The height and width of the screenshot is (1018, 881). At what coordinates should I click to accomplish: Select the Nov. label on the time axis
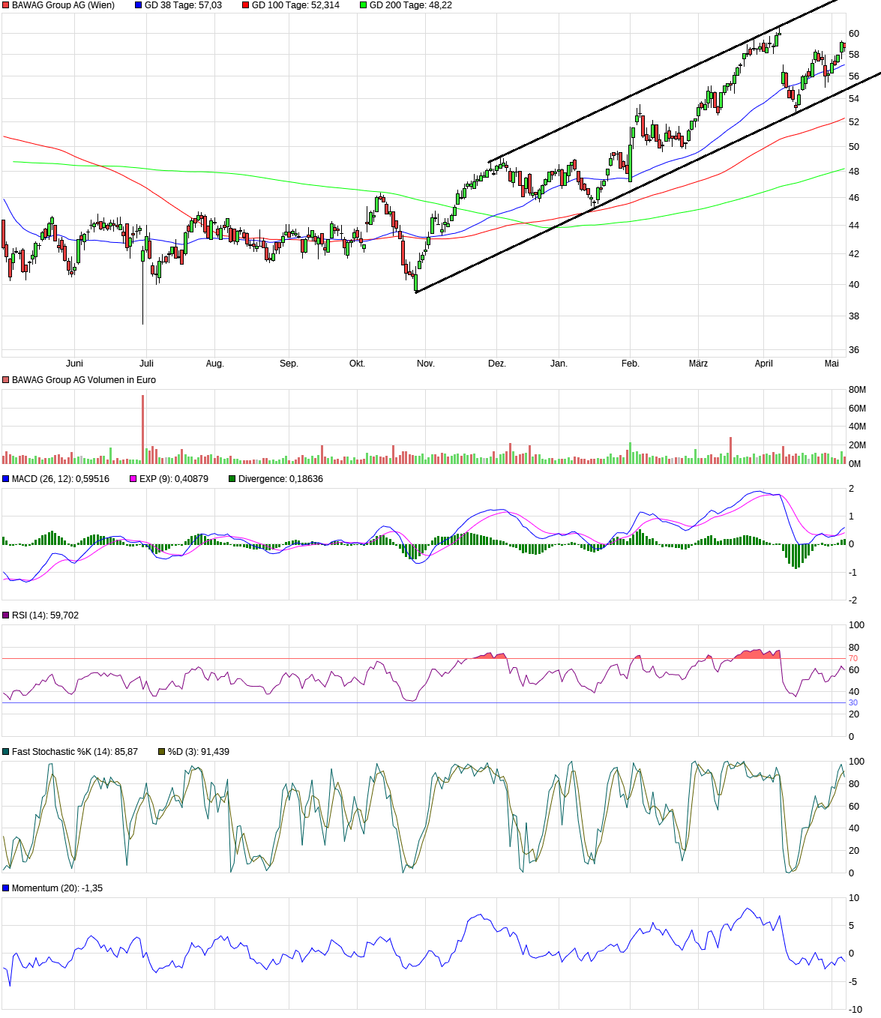[x=425, y=364]
